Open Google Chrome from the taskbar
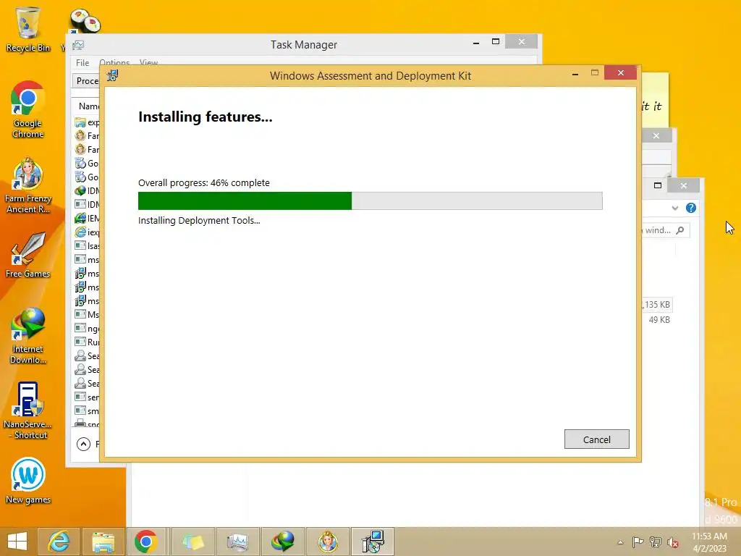This screenshot has width=741, height=556. coord(146,542)
